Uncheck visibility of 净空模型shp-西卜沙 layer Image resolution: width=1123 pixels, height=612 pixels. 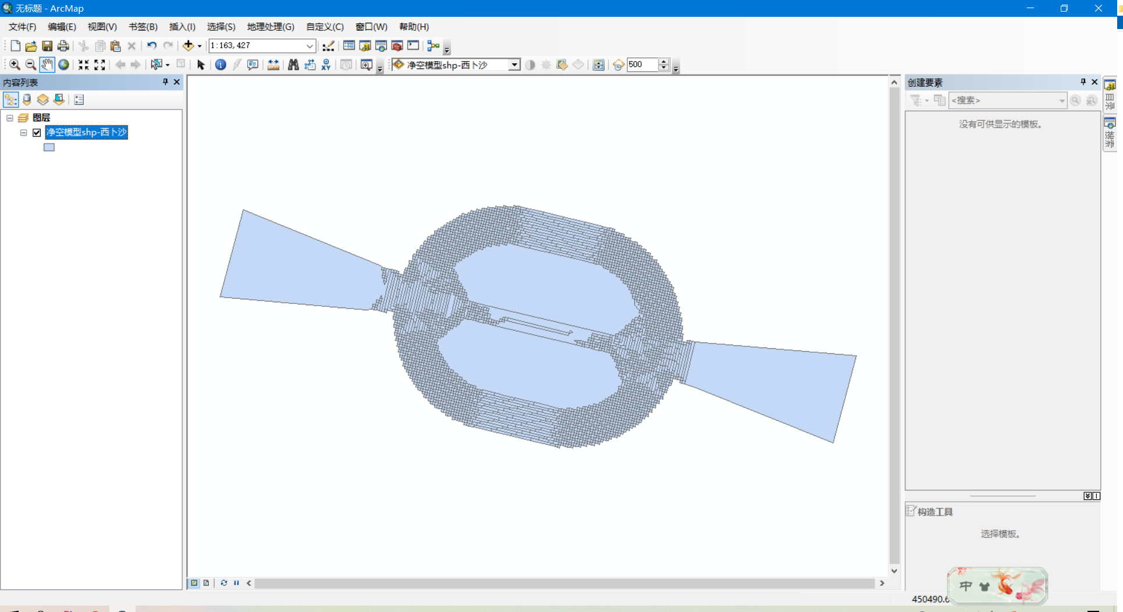coord(36,133)
